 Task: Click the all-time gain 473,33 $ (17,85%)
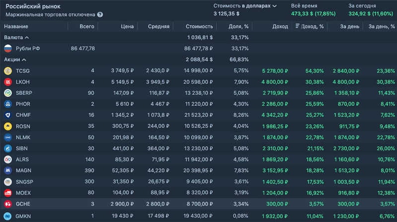(x=313, y=14)
